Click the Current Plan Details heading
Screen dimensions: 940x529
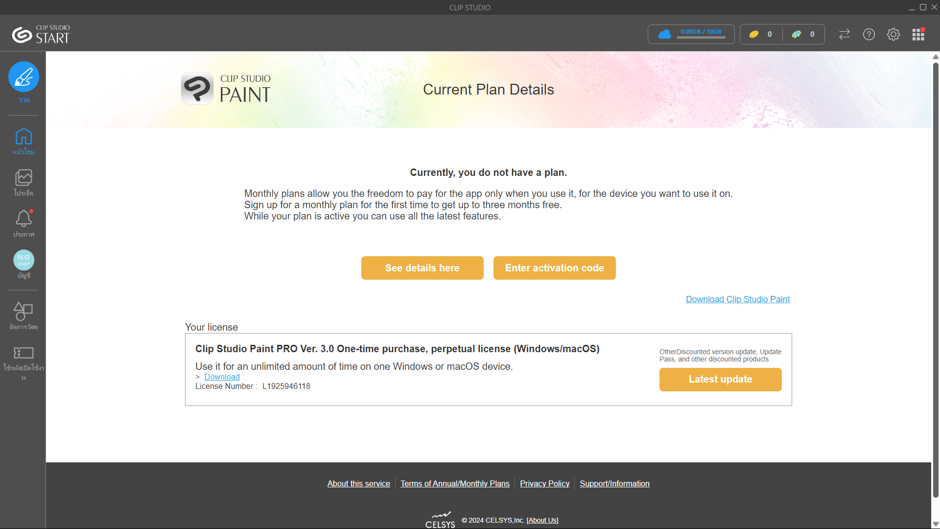488,90
